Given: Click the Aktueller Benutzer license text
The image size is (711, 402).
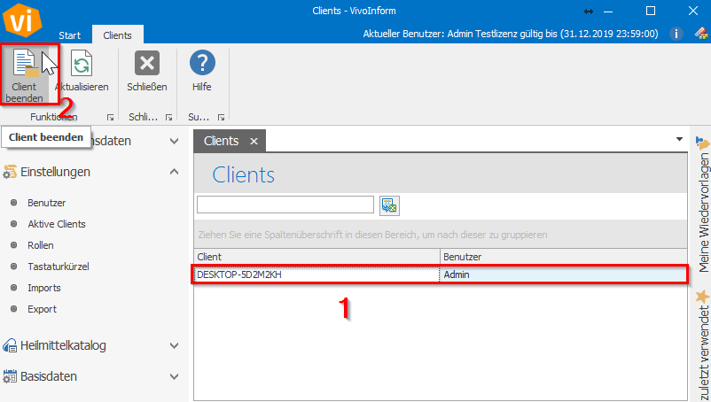Looking at the screenshot, I should click(511, 34).
